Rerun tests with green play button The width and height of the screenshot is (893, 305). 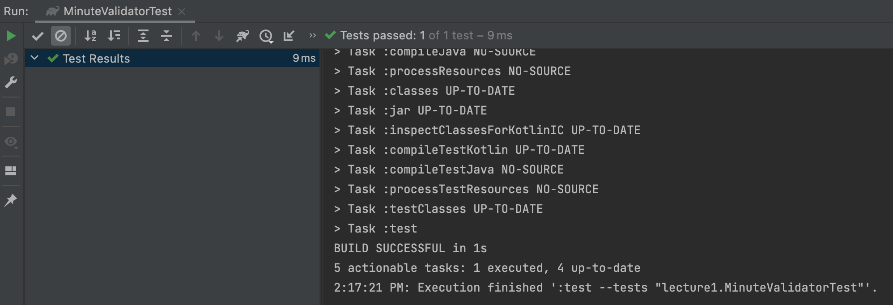(11, 36)
